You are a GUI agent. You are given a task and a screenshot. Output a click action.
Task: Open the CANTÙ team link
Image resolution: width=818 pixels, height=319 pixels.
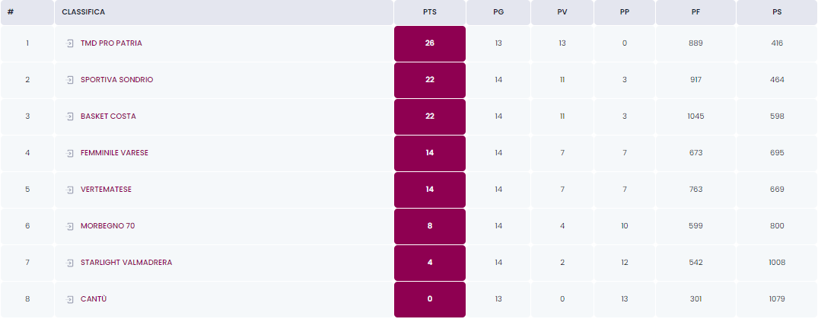[x=94, y=299]
